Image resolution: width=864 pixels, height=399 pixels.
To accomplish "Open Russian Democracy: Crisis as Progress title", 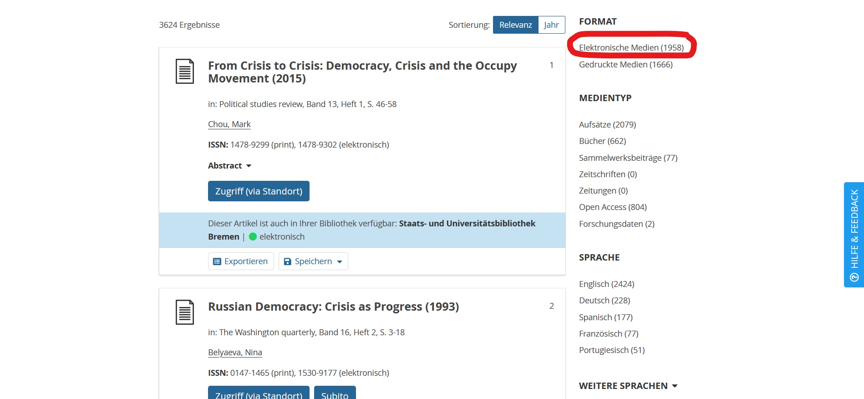I will [333, 307].
